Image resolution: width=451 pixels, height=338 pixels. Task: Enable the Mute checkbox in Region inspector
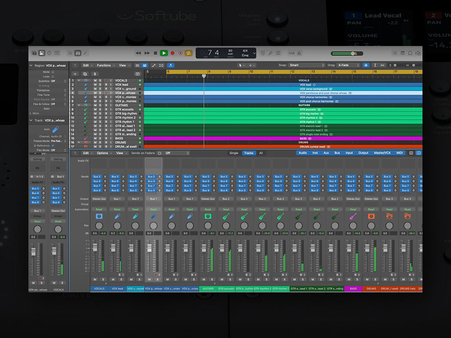[x=53, y=72]
